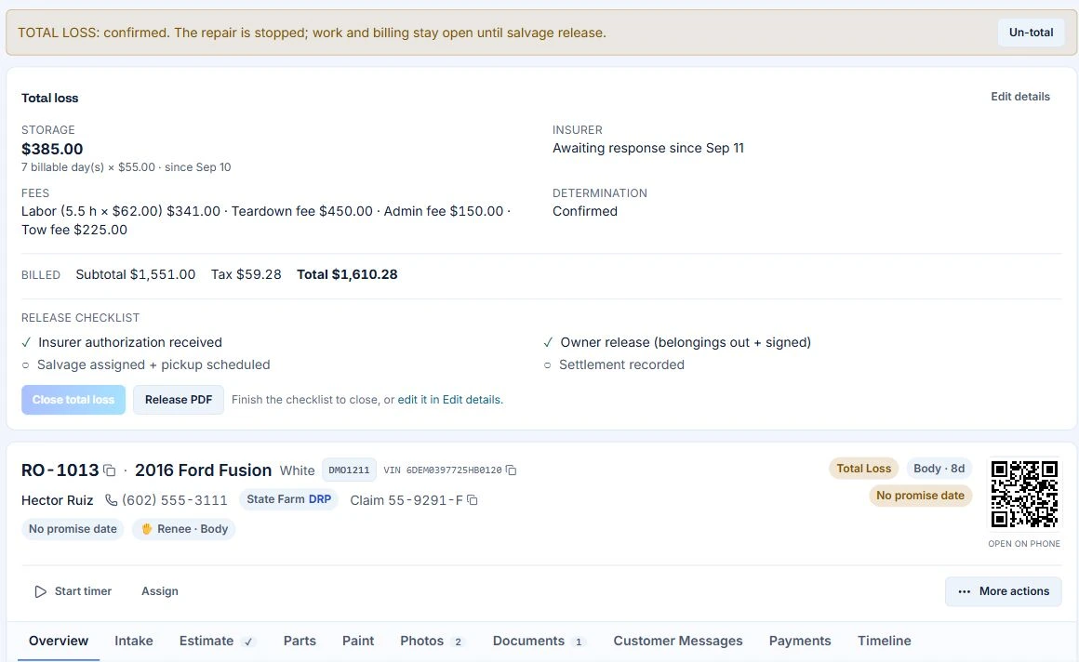Open the Documents tab

pos(539,641)
